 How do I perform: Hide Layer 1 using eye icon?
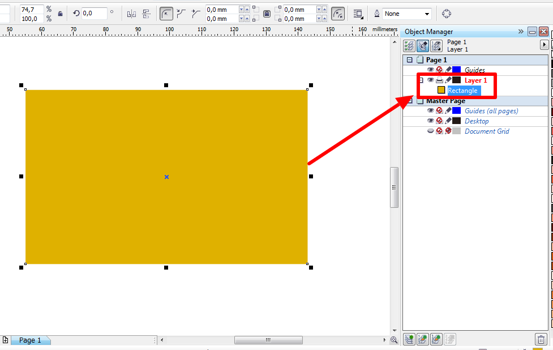(431, 80)
